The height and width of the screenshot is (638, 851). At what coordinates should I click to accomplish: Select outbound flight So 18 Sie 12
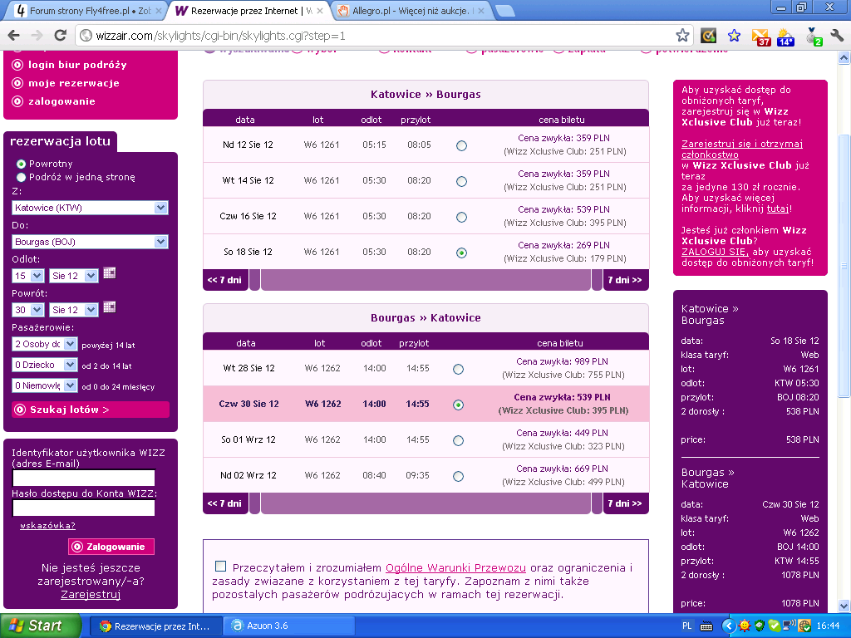461,253
